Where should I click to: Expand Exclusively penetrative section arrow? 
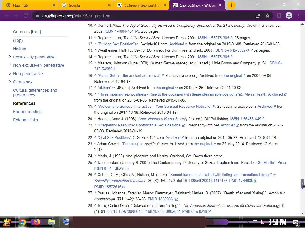10,57
